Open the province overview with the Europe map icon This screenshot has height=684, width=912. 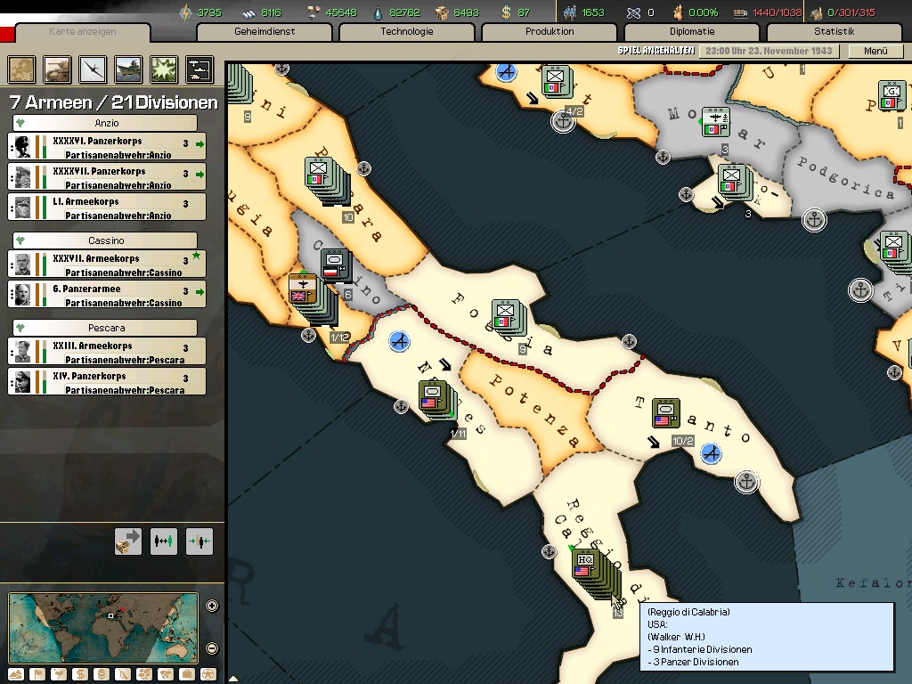pos(21,69)
